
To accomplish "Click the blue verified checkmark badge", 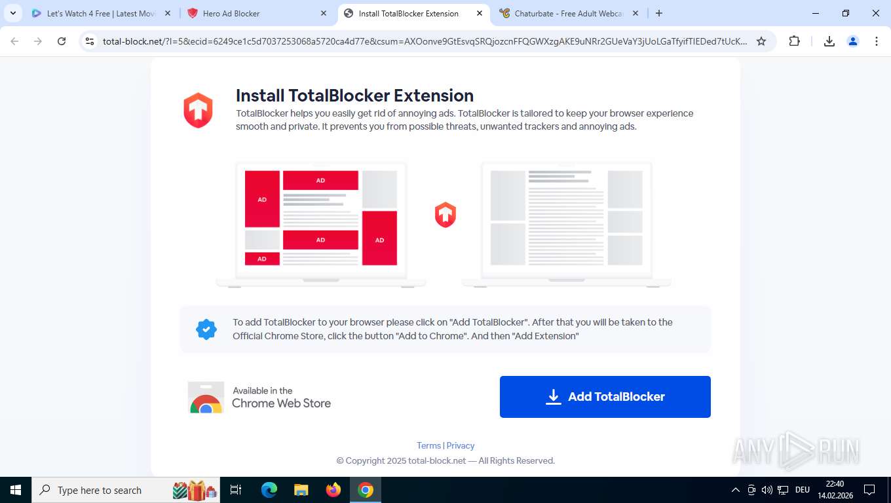I will click(x=206, y=329).
